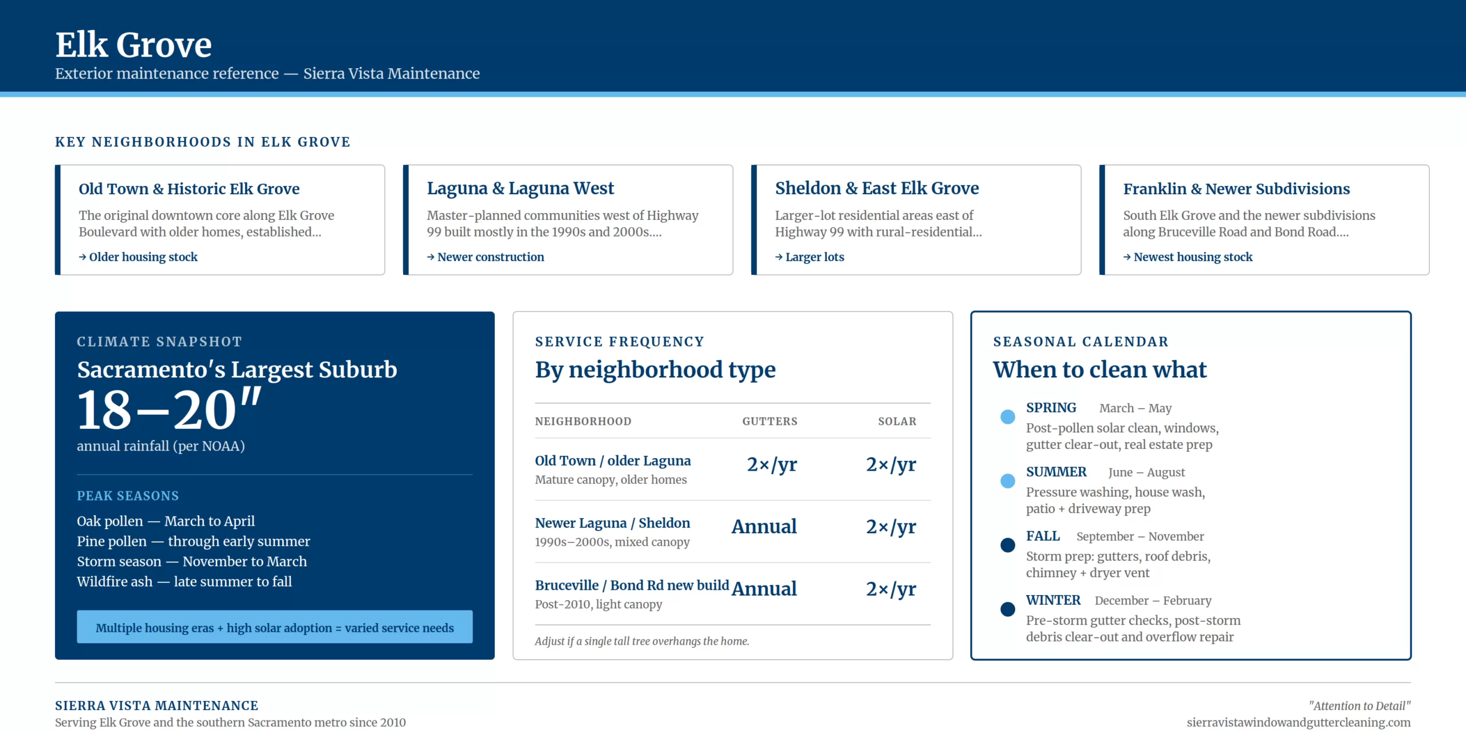This screenshot has width=1466, height=733.
Task: Select the Old Town / older Laguna row
Action: tap(733, 470)
